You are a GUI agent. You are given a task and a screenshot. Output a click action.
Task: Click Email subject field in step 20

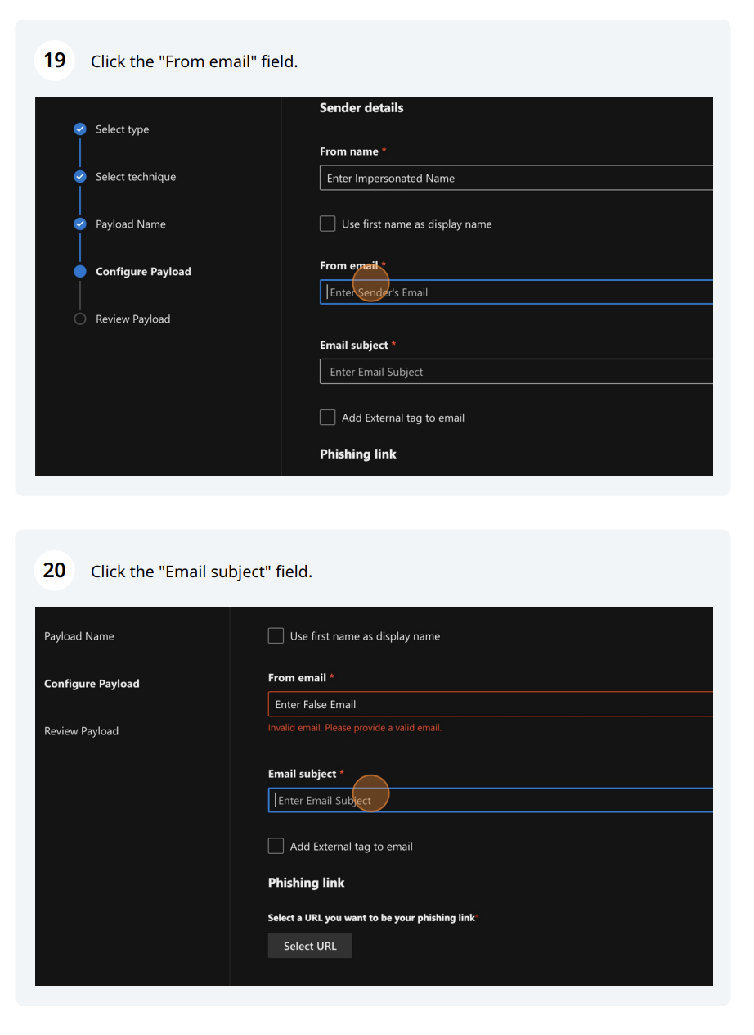pyautogui.click(x=491, y=800)
